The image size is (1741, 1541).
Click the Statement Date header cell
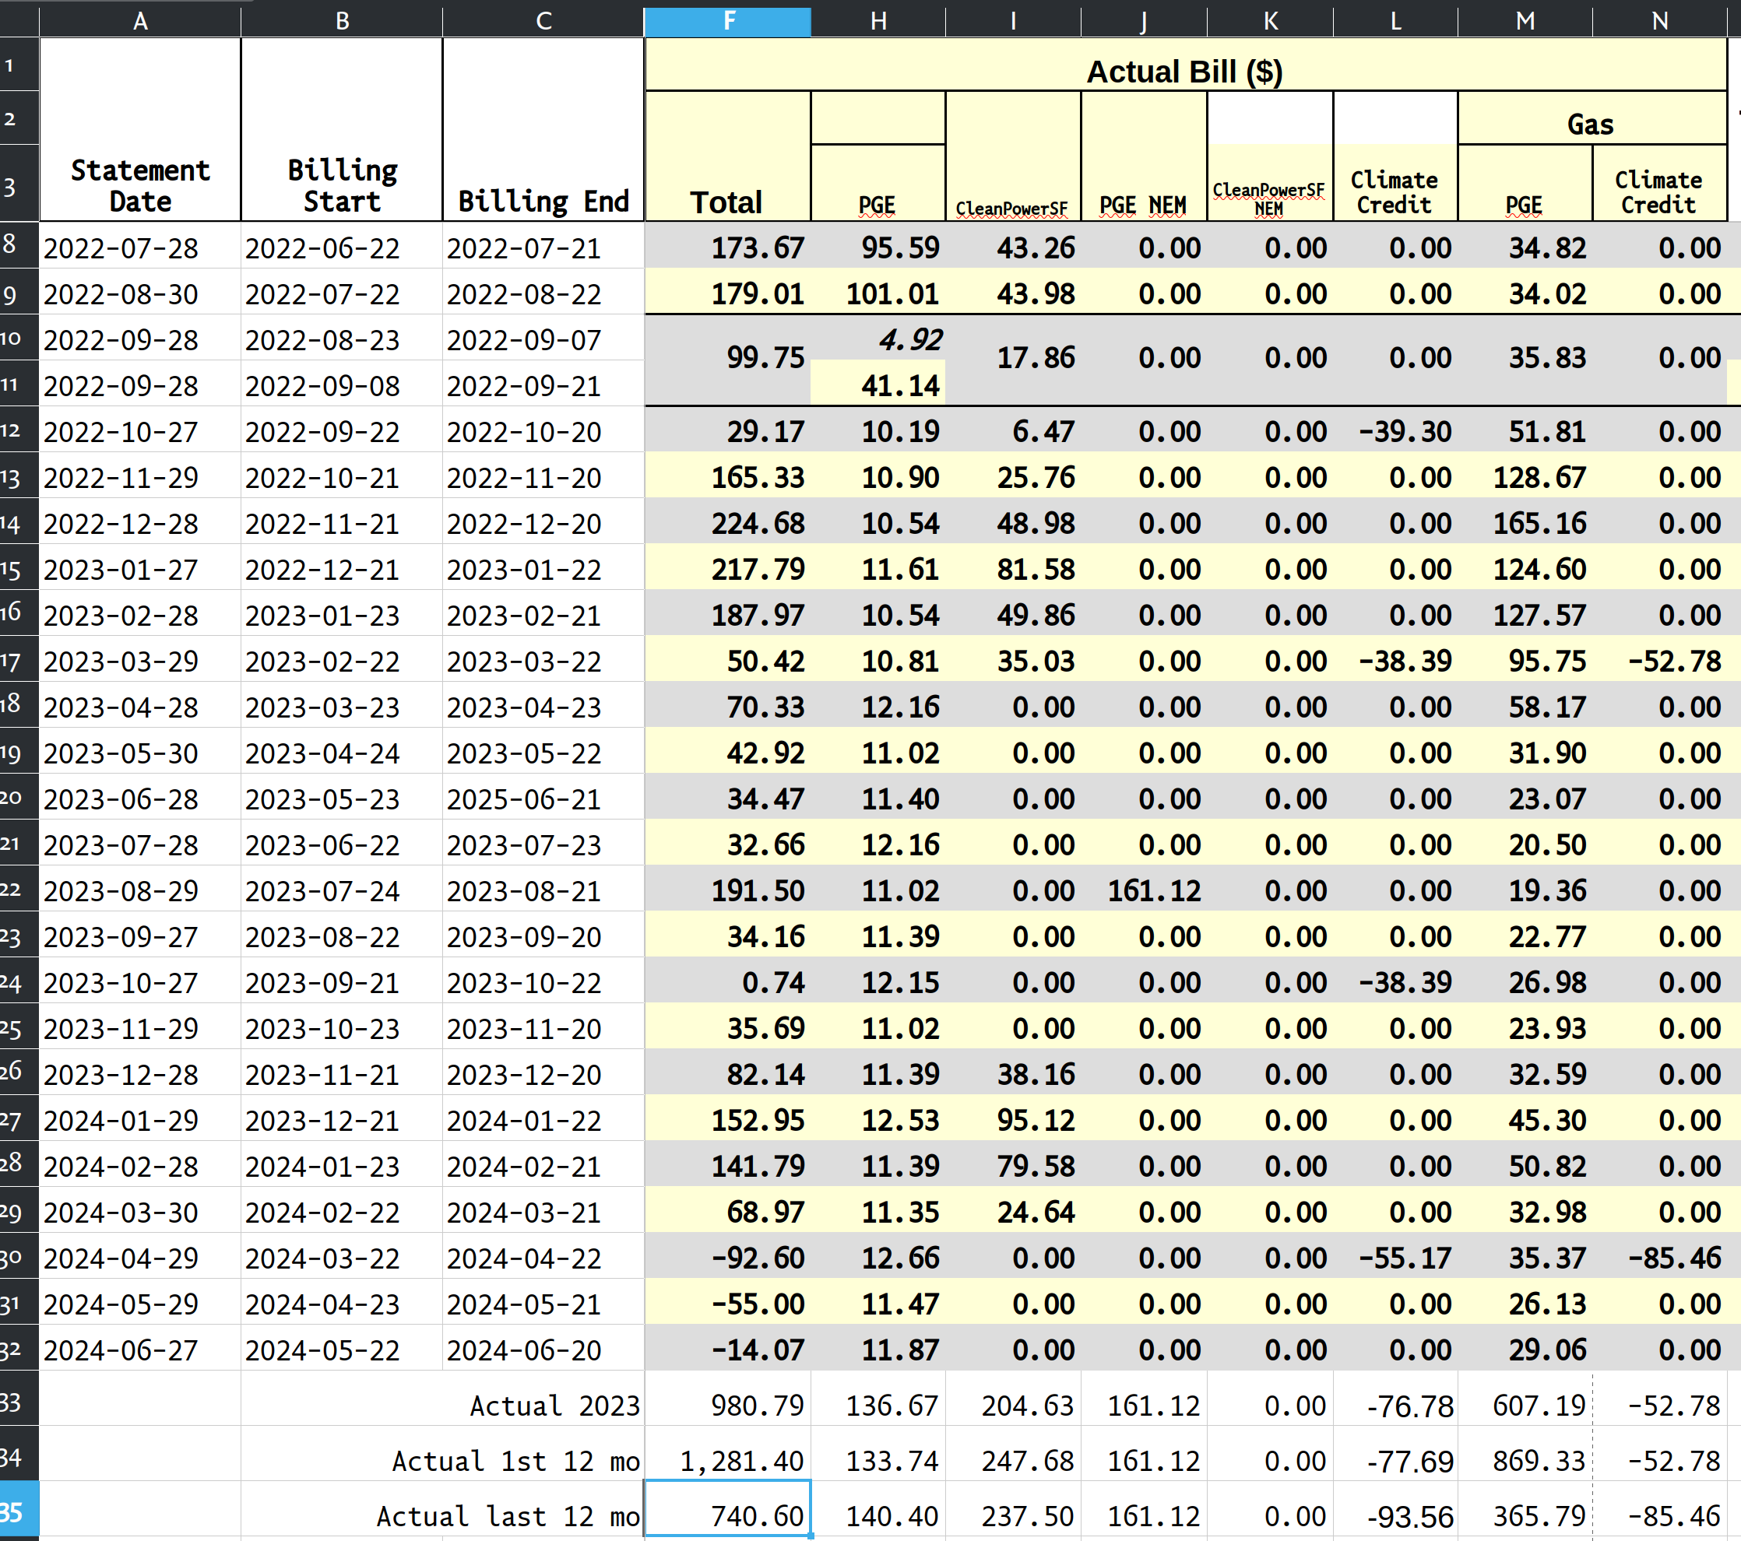click(139, 185)
